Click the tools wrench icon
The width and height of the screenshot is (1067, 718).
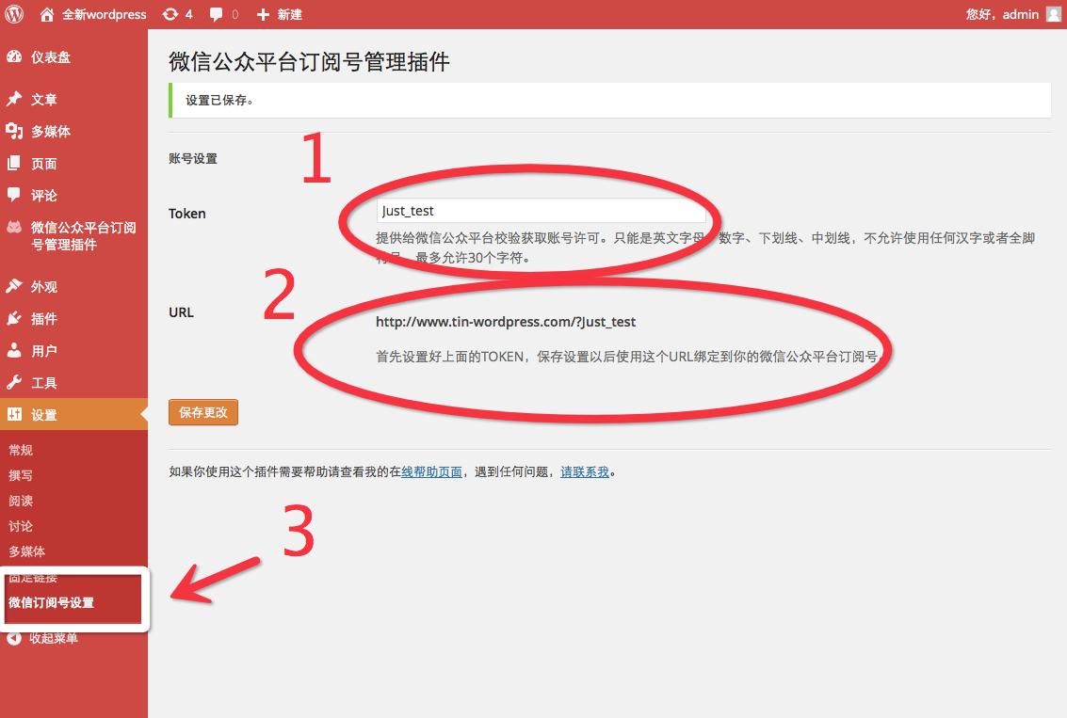coord(14,382)
